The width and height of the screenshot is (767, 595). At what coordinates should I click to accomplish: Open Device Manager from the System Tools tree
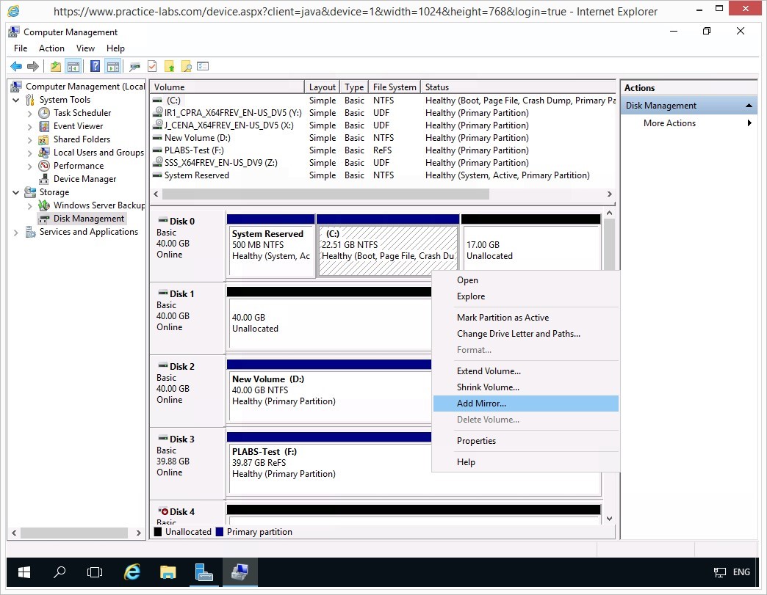pyautogui.click(x=84, y=179)
